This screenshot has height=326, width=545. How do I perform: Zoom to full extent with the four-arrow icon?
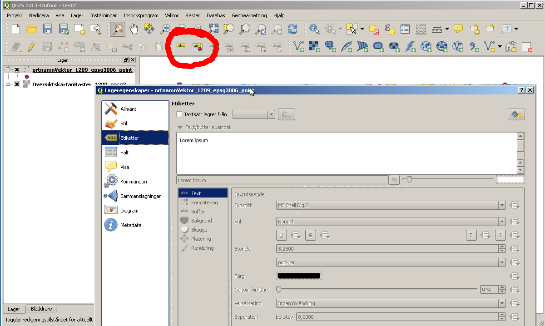coord(213,29)
